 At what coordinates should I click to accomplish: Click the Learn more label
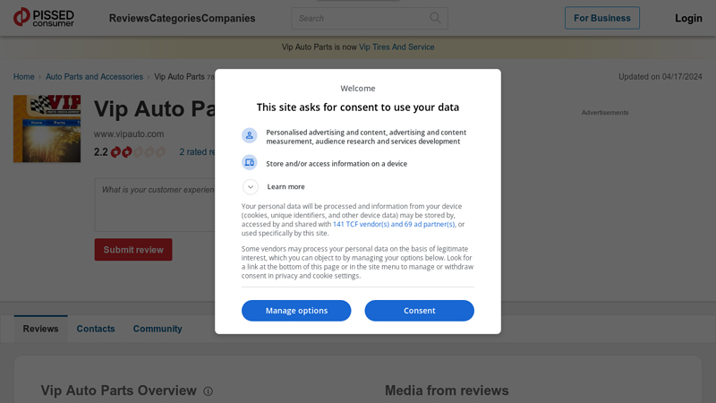[286, 187]
